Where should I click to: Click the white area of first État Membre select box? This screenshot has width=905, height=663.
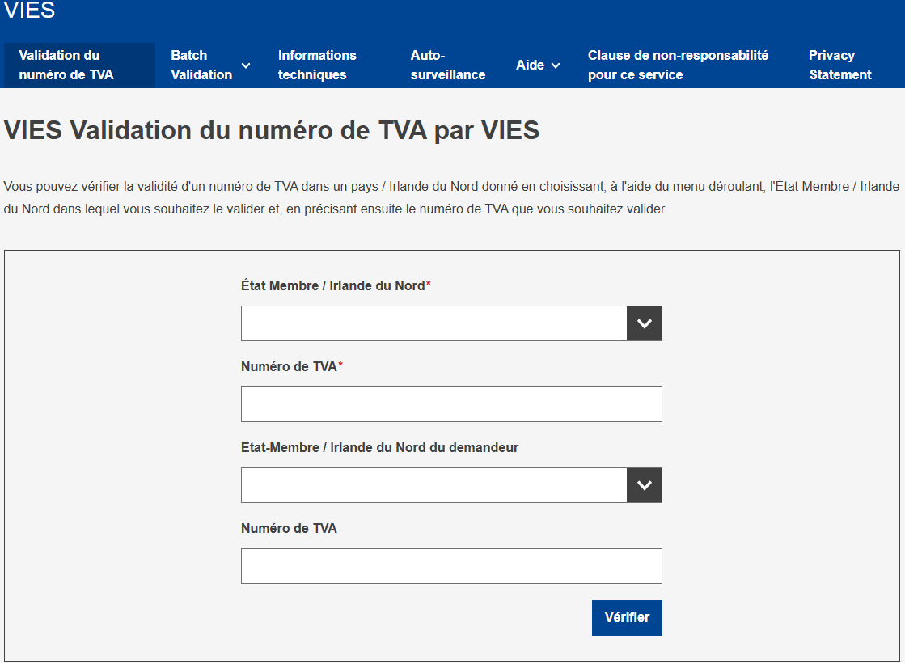(x=433, y=323)
